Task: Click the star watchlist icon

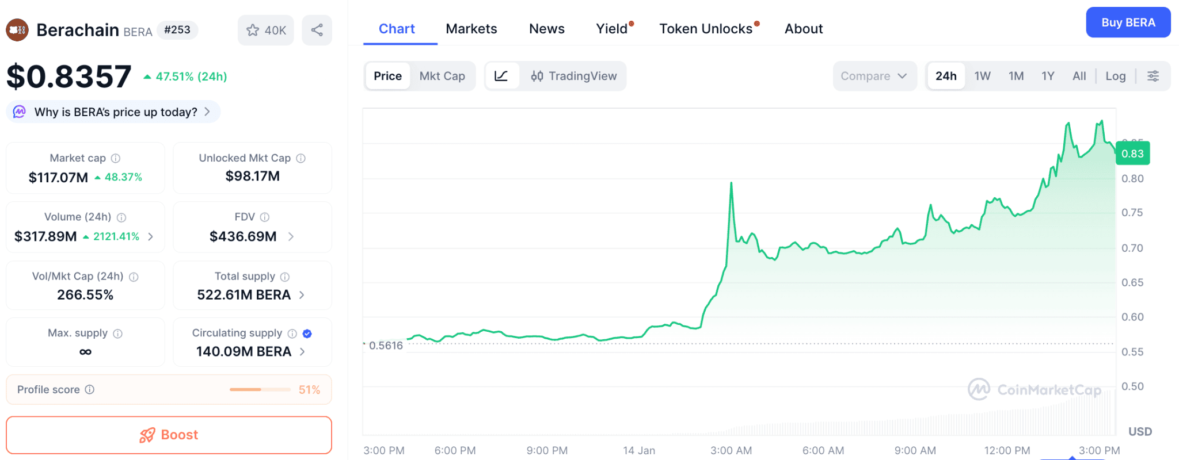Action: [252, 29]
